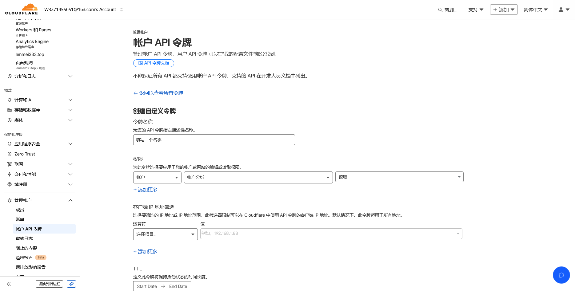This screenshot has height=291, width=575.
Task: Click the 令牌名称 name input field
Action: pyautogui.click(x=214, y=140)
